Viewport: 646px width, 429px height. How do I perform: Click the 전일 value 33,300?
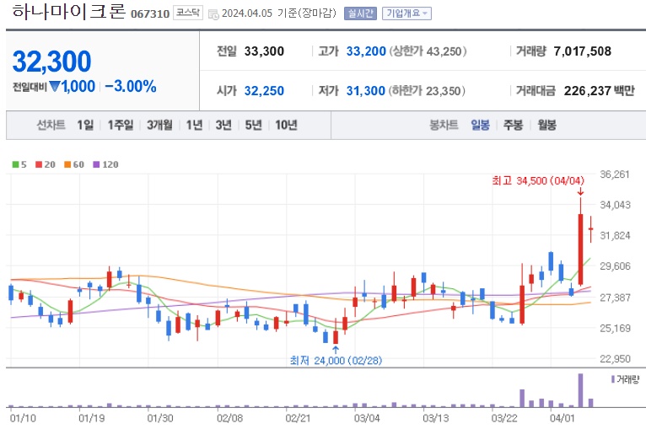pos(264,51)
